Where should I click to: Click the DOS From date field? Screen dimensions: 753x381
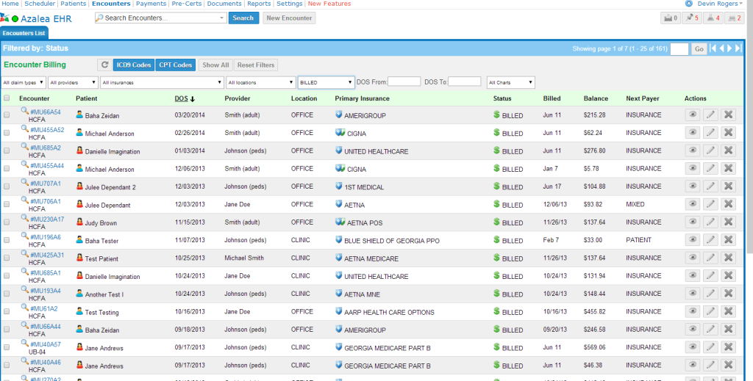pos(404,81)
